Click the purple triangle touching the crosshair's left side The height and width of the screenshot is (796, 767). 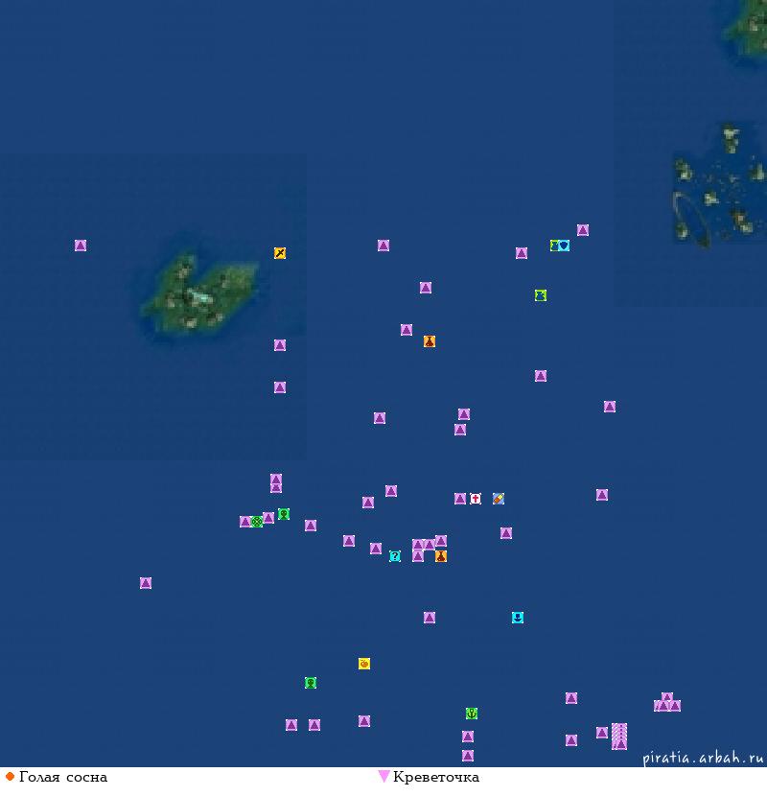click(x=244, y=522)
